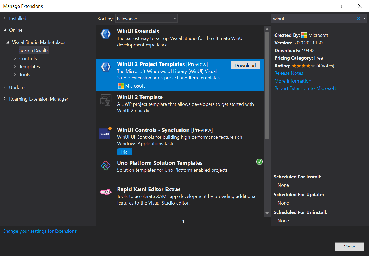Screen dimensions: 369x256
Task: Click the Scheduled For Uninstall label
Action: click(300, 212)
